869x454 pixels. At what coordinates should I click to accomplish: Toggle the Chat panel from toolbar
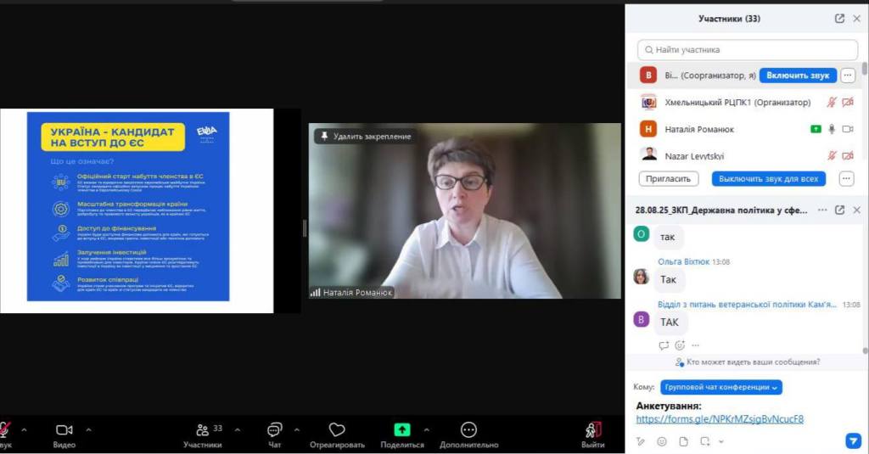point(274,429)
